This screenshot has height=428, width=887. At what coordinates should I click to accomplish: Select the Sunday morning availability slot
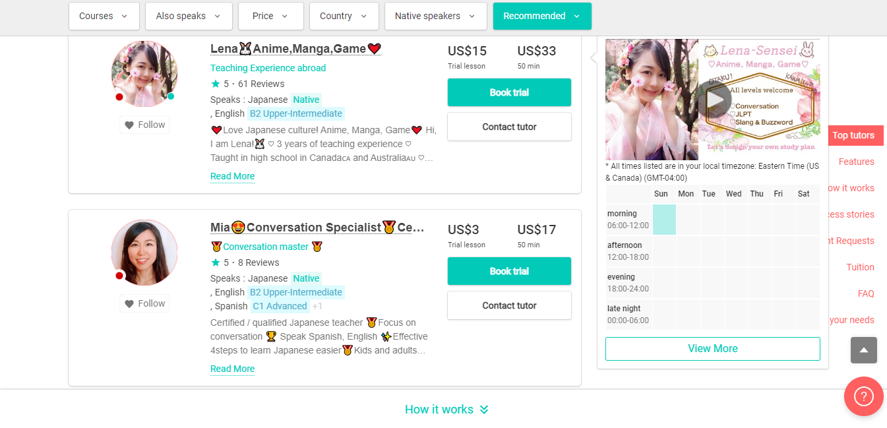(x=664, y=220)
